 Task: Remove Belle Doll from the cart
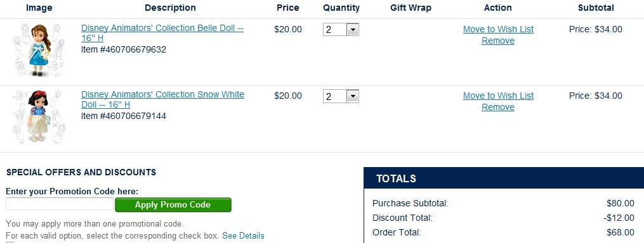[x=498, y=40]
